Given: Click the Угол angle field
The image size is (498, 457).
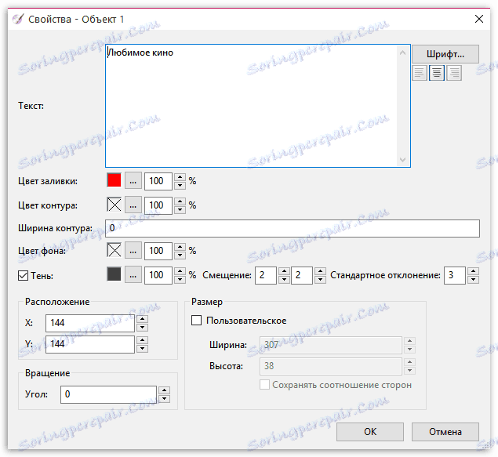Looking at the screenshot, I should [x=108, y=394].
